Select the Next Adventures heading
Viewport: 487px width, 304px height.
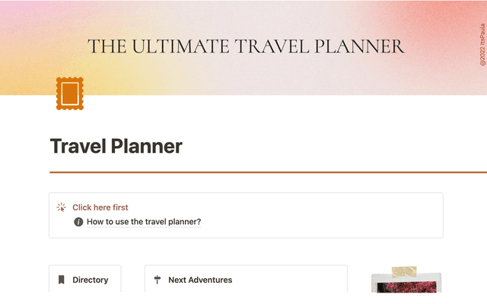(200, 280)
